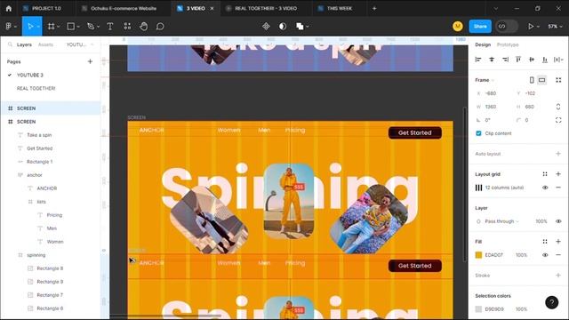Image resolution: width=569 pixels, height=320 pixels.
Task: Click the Align horizontal centers icon
Action: [x=492, y=60]
